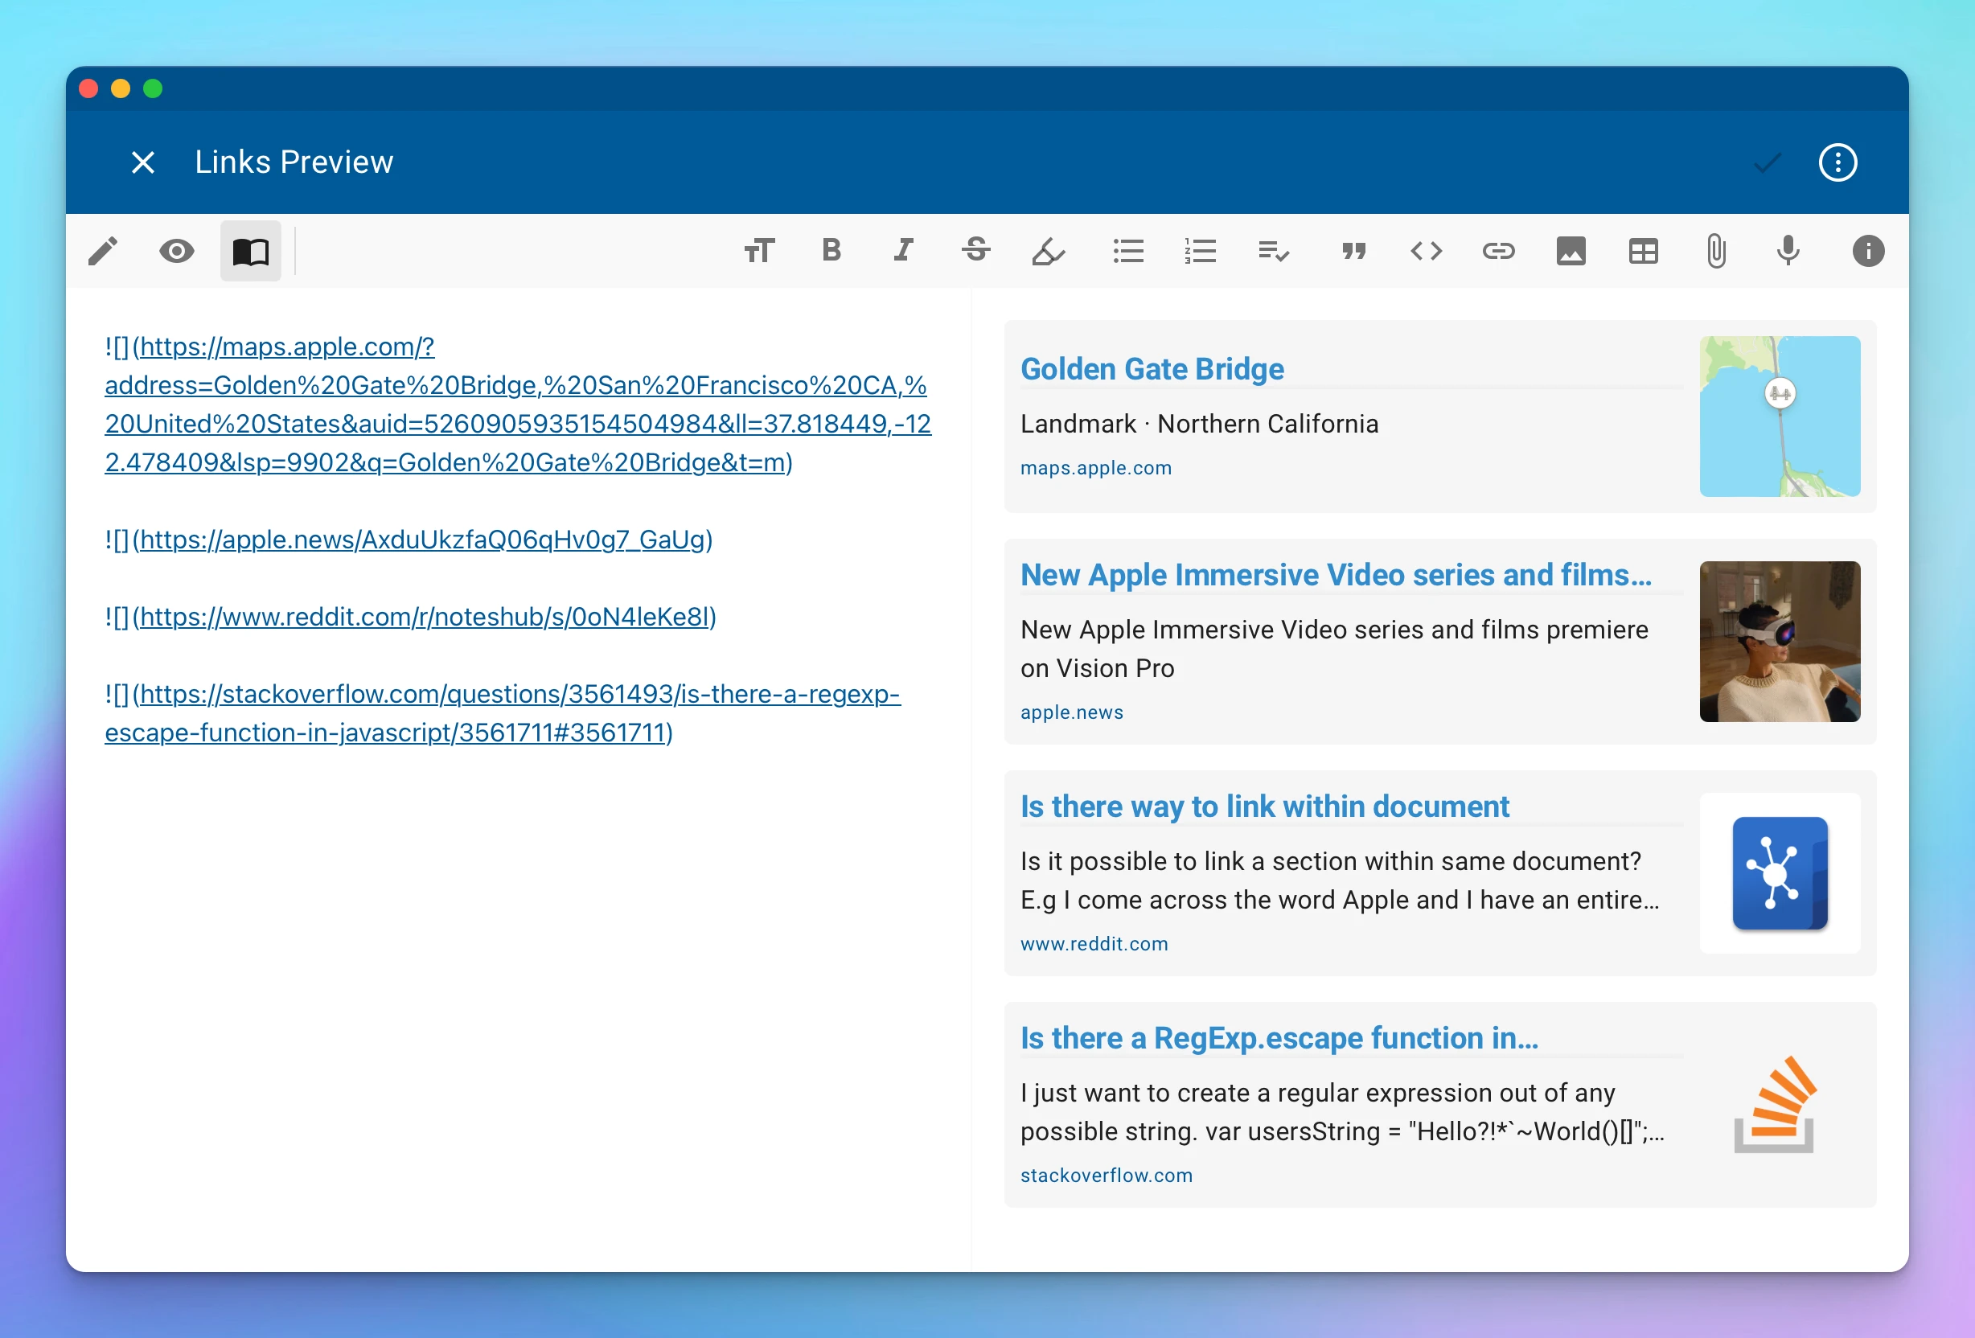The height and width of the screenshot is (1338, 1975).
Task: Click the Bold formatting icon
Action: tap(830, 249)
